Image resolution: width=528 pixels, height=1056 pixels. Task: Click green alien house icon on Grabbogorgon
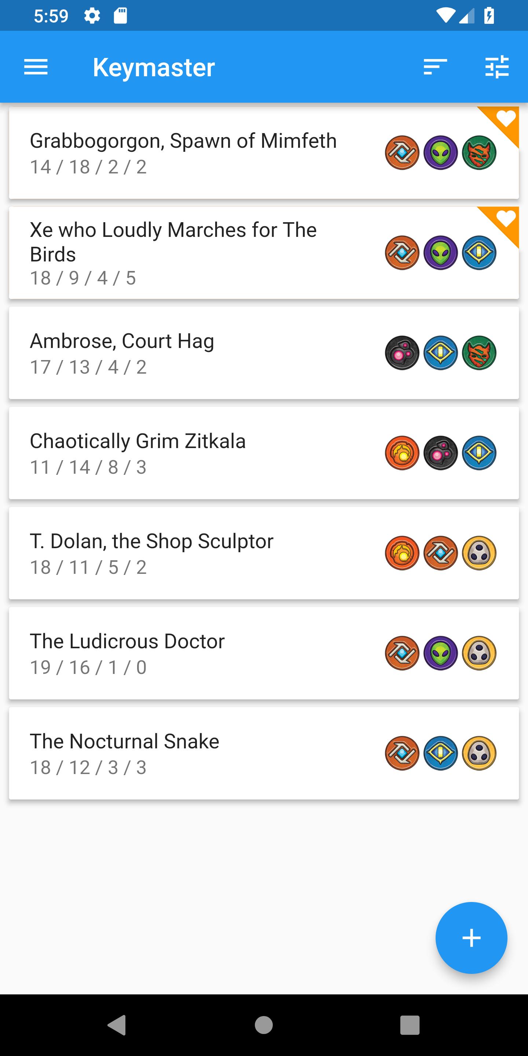441,153
